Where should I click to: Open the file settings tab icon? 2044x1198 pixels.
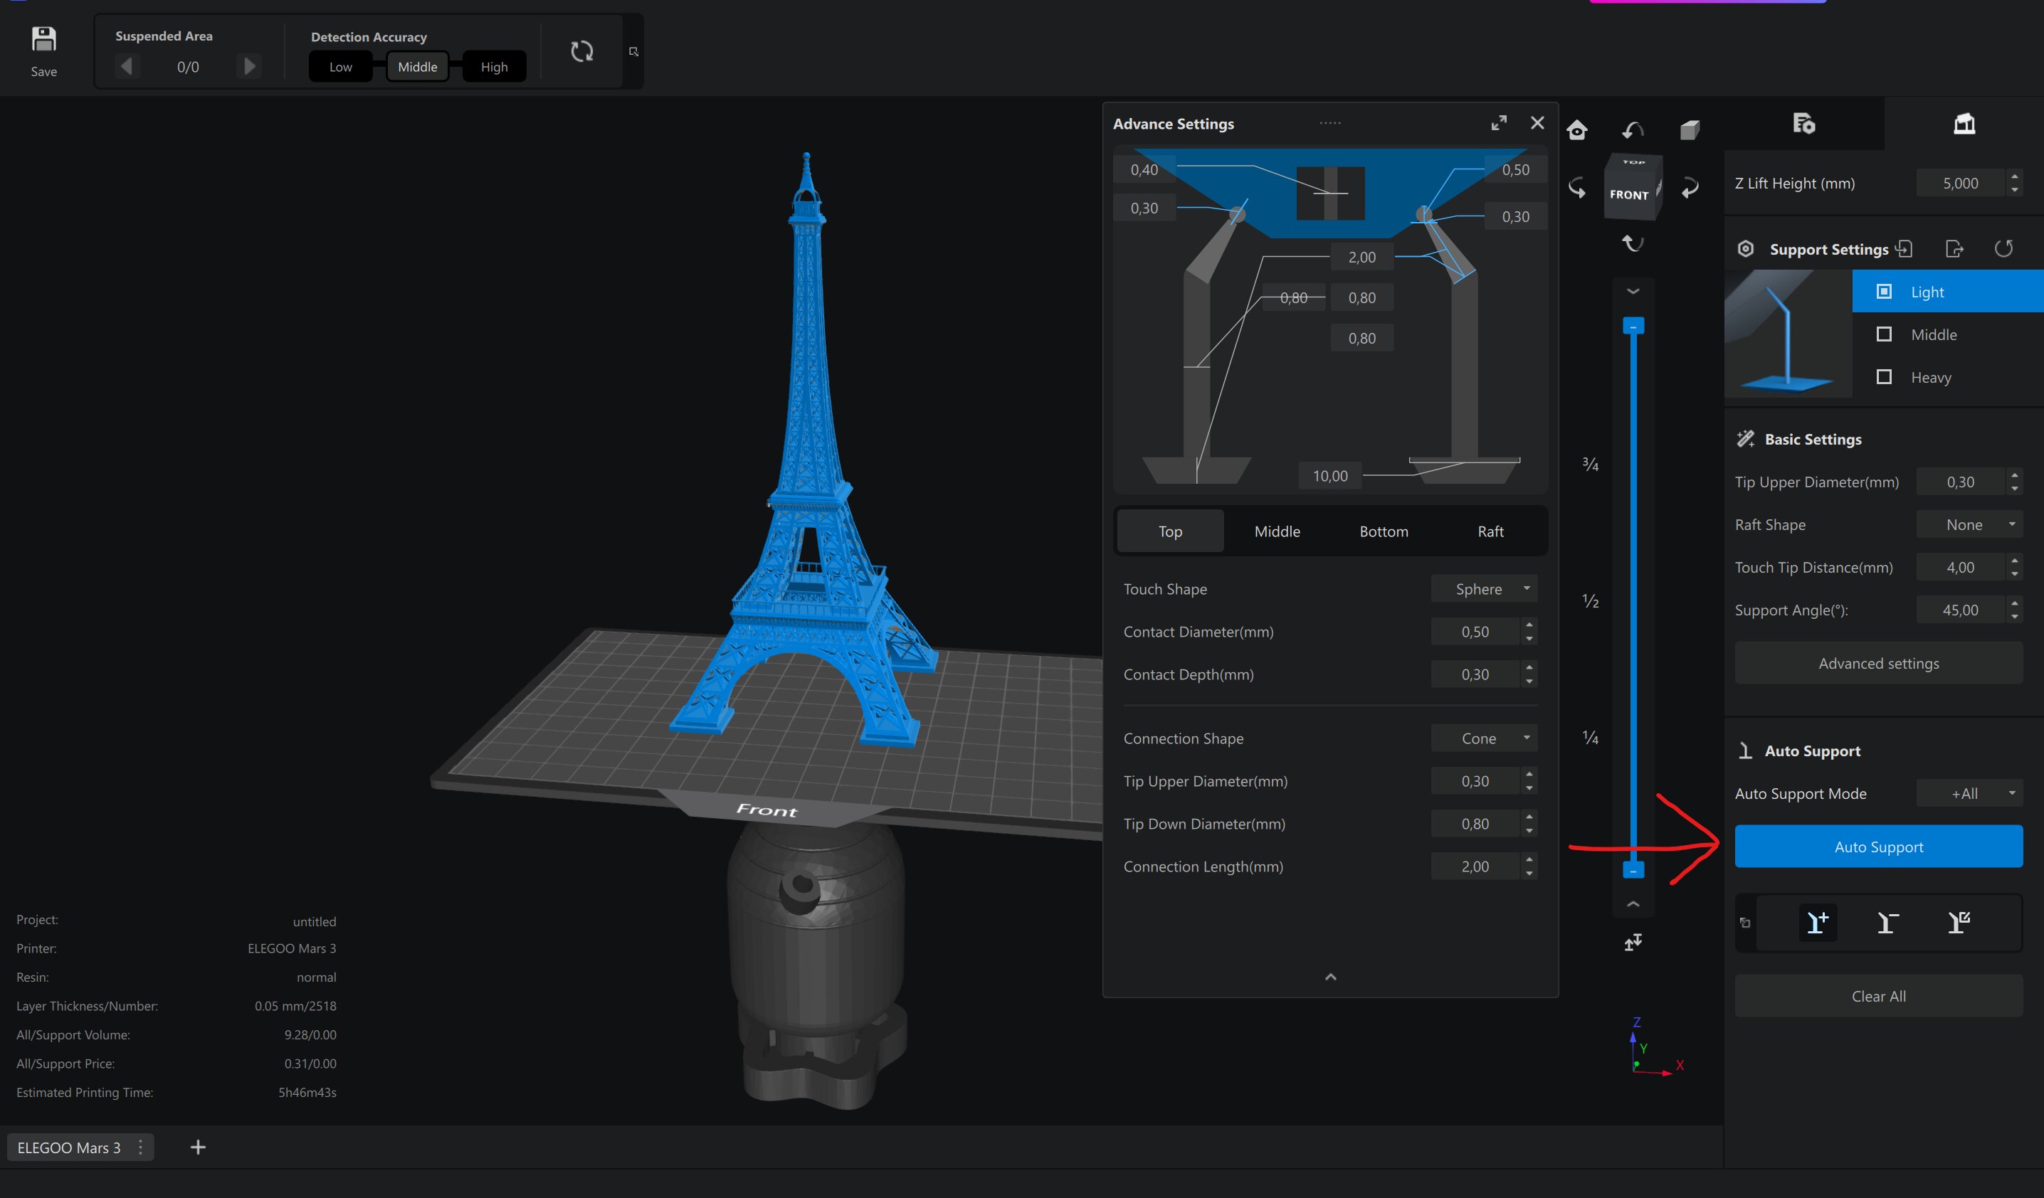(x=1803, y=123)
